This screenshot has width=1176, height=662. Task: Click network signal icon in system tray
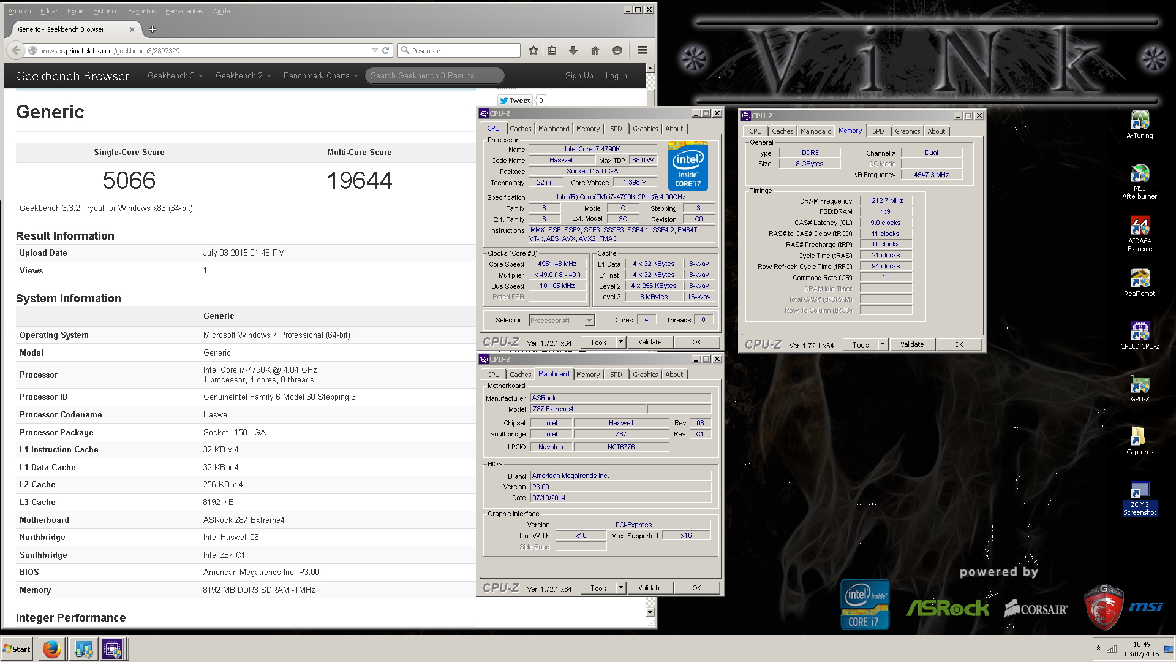(1112, 649)
